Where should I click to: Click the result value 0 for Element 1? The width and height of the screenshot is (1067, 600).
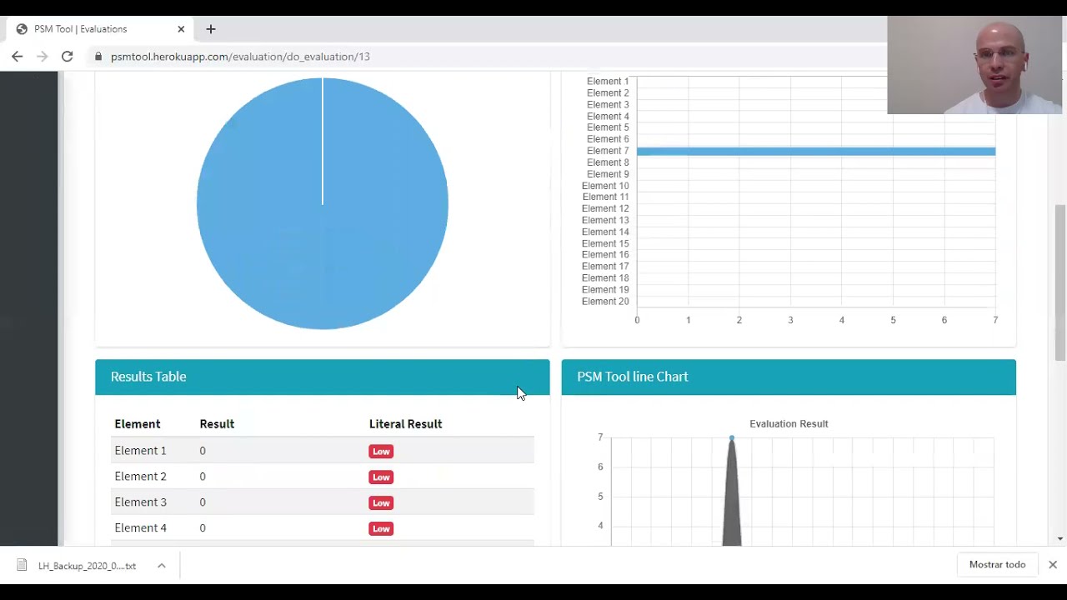pos(203,451)
